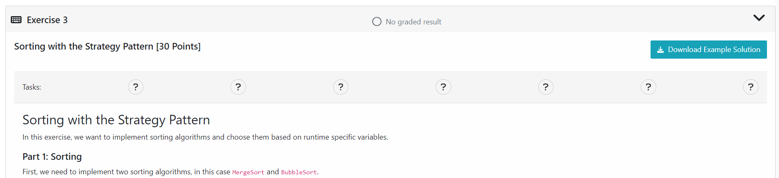The width and height of the screenshot is (779, 178).
Task: Open the fifth task question mark icon
Action: 546,87
